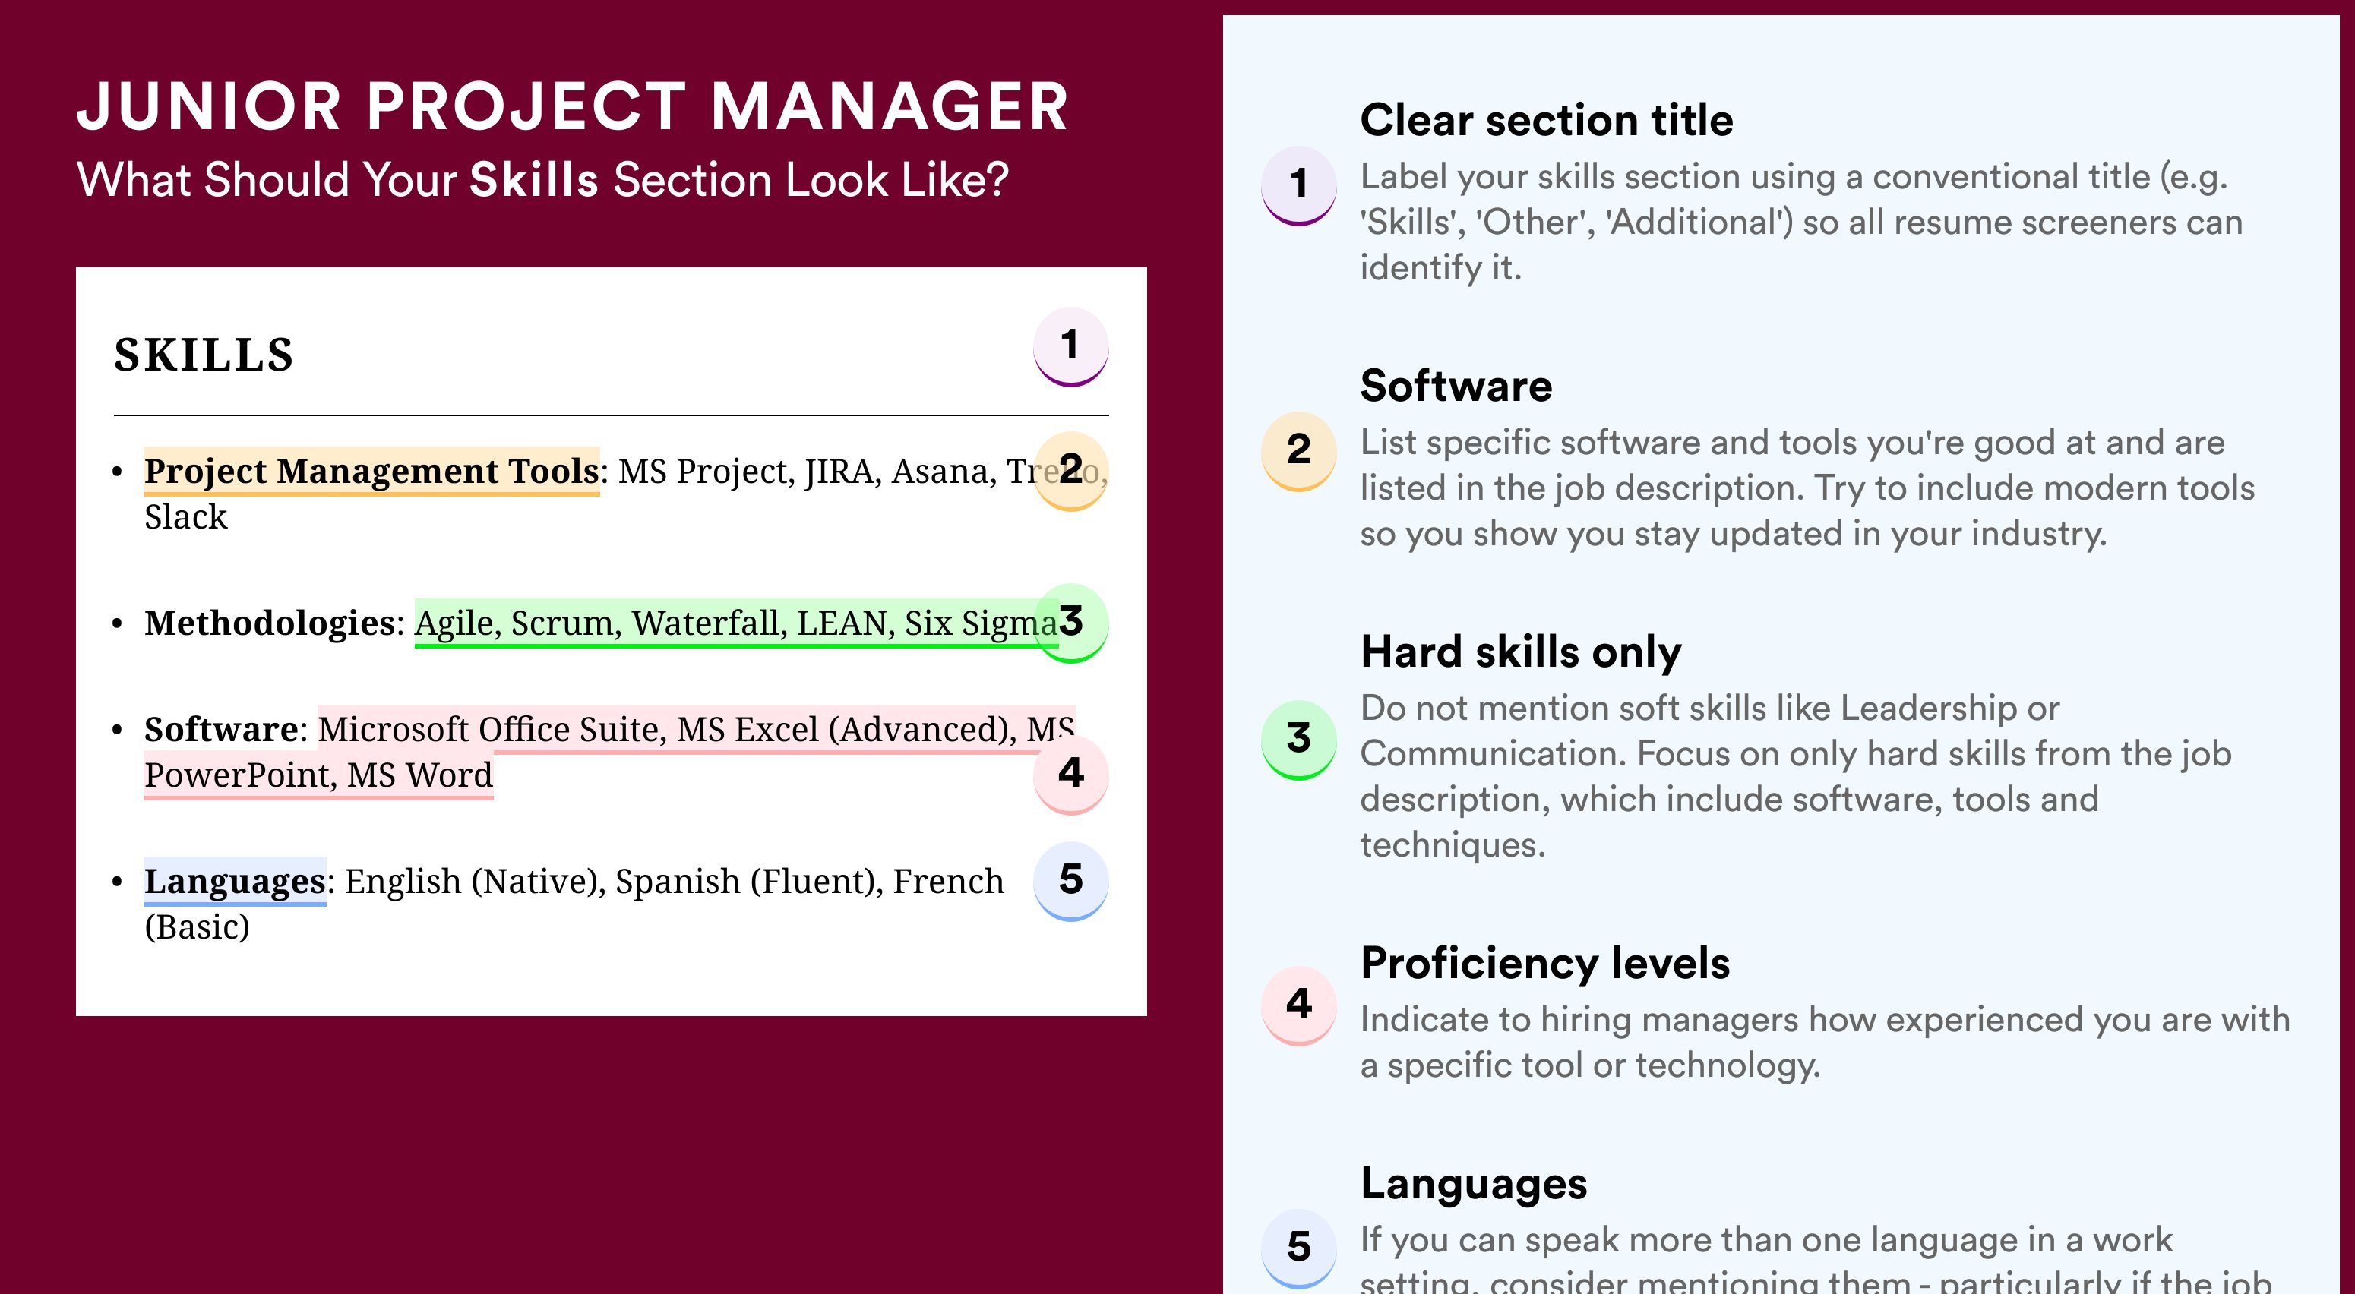This screenshot has width=2355, height=1294.
Task: Click the blue number 5 badge beside Languages line
Action: (1070, 881)
